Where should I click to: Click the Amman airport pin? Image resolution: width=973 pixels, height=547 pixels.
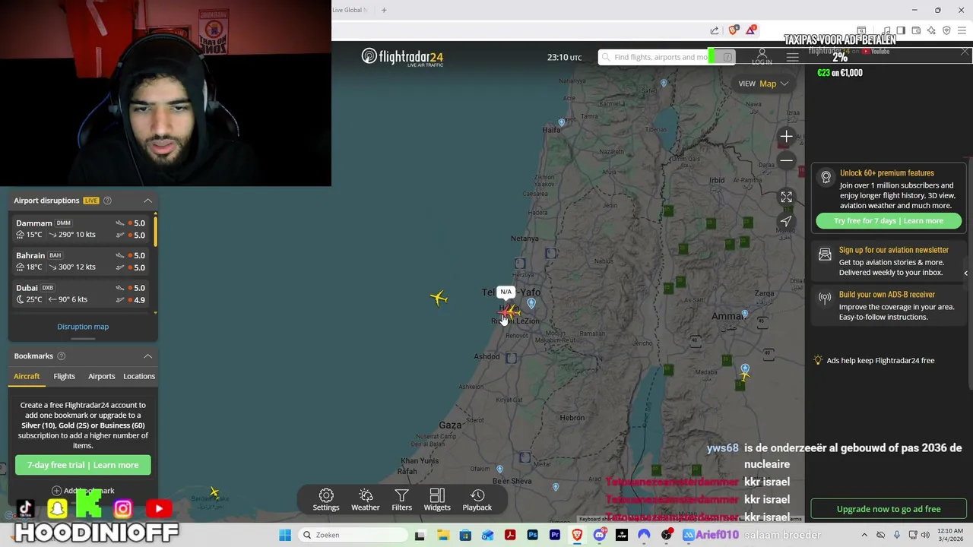pyautogui.click(x=745, y=315)
